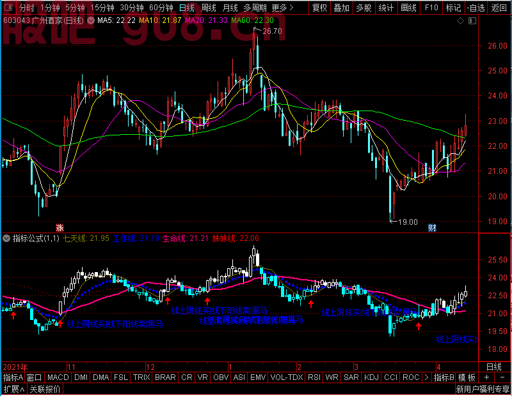512x396 pixels.
Task: Select the ROC indicator
Action: pyautogui.click(x=411, y=377)
